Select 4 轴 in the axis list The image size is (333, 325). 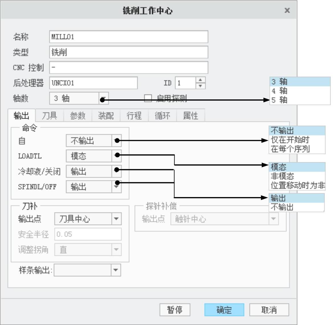coord(300,91)
